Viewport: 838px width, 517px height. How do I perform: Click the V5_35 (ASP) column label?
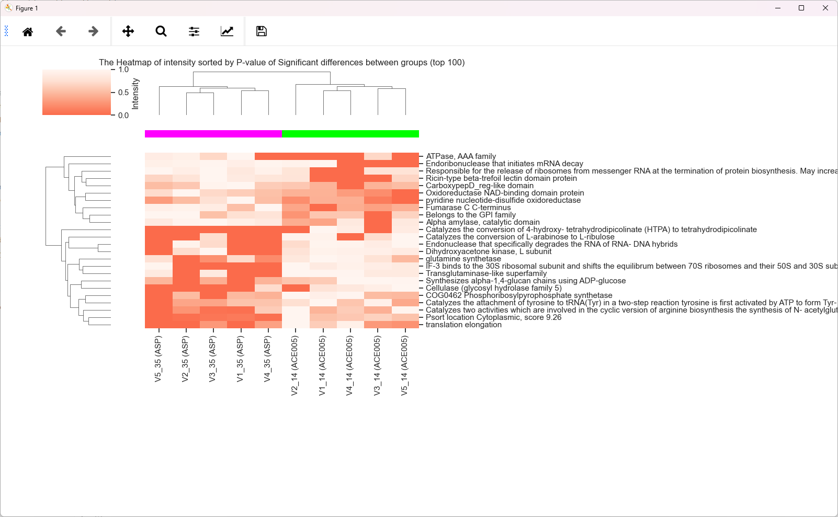(158, 359)
